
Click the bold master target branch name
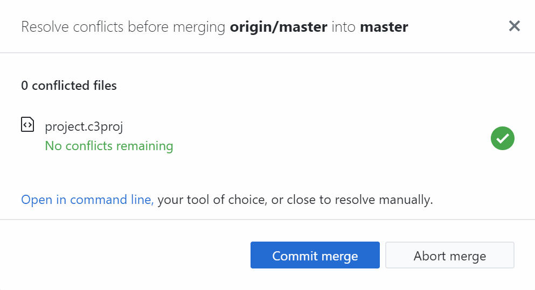tap(384, 27)
